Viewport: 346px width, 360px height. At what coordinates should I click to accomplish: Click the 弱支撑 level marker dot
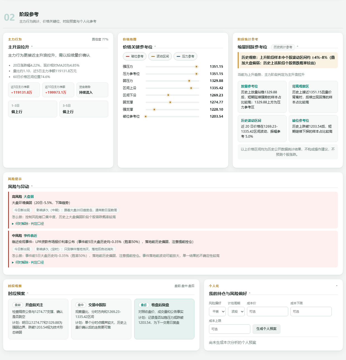170,102
